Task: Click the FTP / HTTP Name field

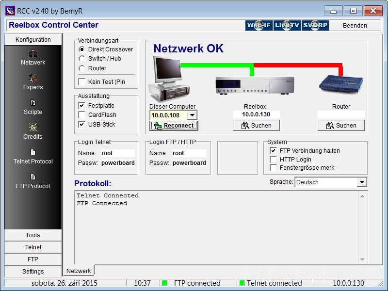Action: pos(189,153)
